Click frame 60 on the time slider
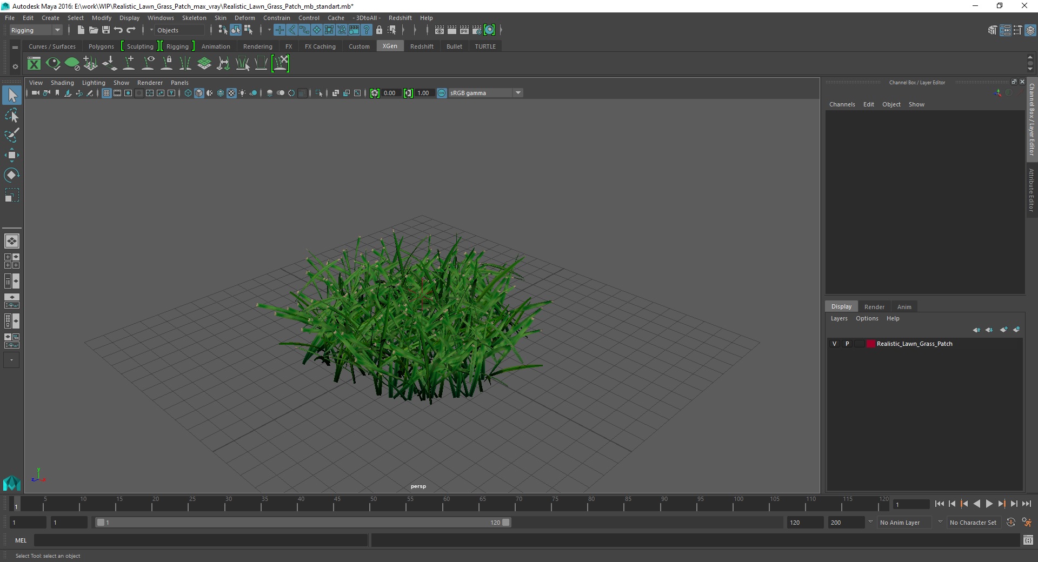This screenshot has width=1038, height=562. click(x=446, y=503)
